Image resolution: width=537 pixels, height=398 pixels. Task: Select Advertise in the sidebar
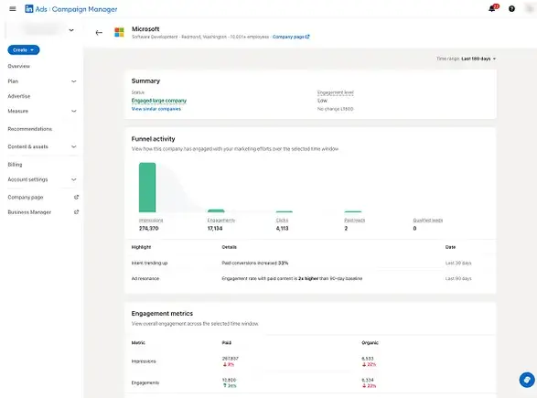19,96
